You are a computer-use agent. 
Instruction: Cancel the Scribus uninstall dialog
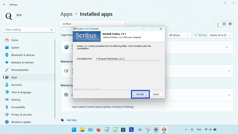[x=156, y=94]
